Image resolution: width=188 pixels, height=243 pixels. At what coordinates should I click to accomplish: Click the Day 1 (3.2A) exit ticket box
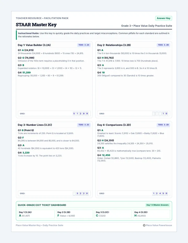(36, 214)
